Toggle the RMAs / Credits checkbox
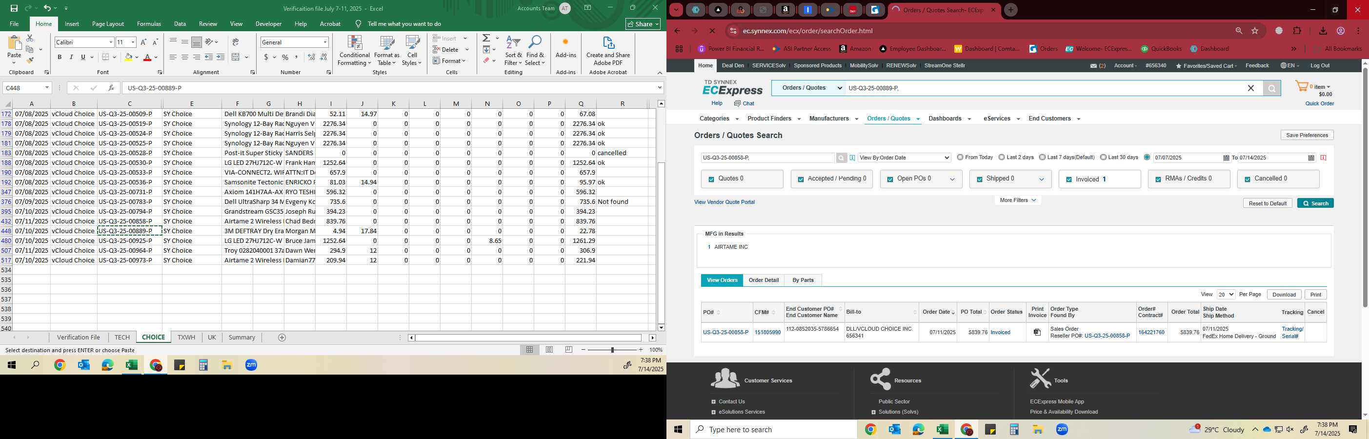The width and height of the screenshot is (1369, 439). (x=1158, y=180)
